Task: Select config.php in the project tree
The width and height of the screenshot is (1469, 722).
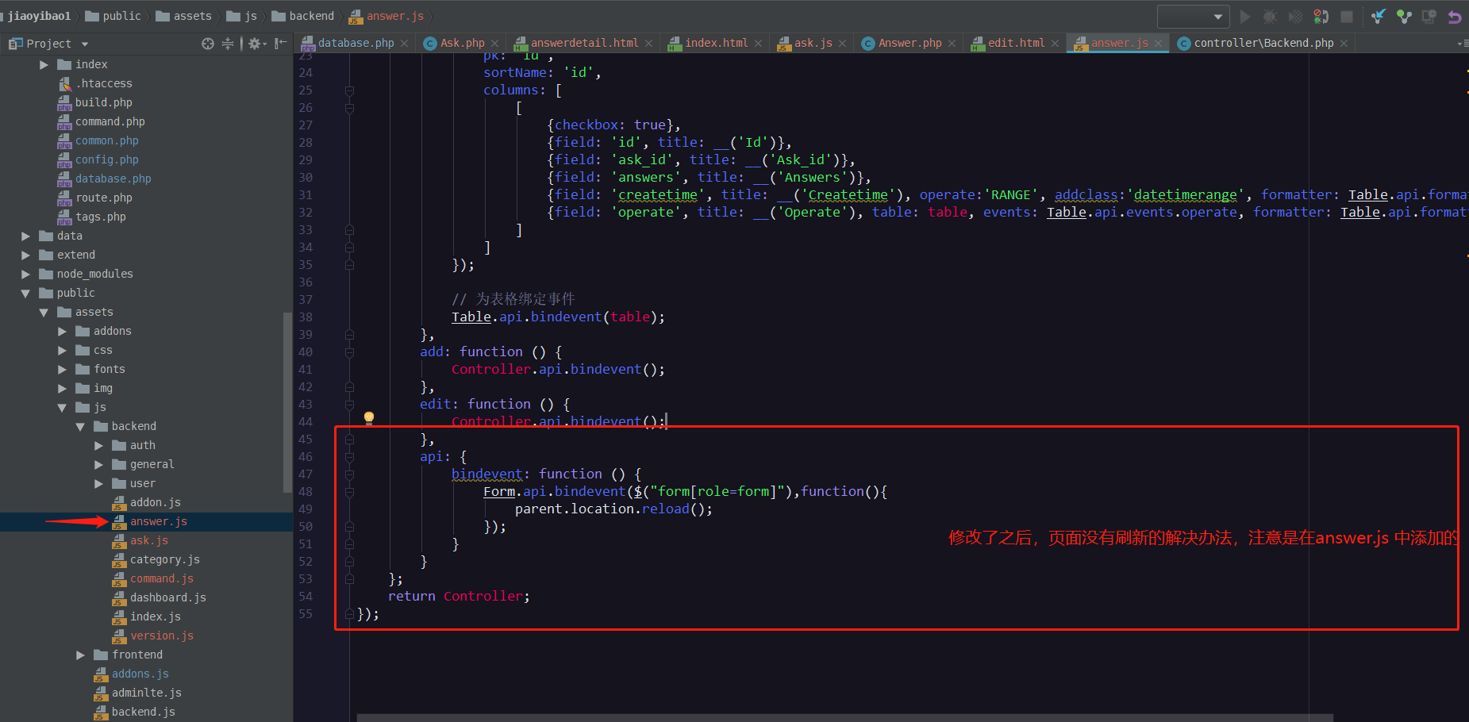Action: pos(106,159)
